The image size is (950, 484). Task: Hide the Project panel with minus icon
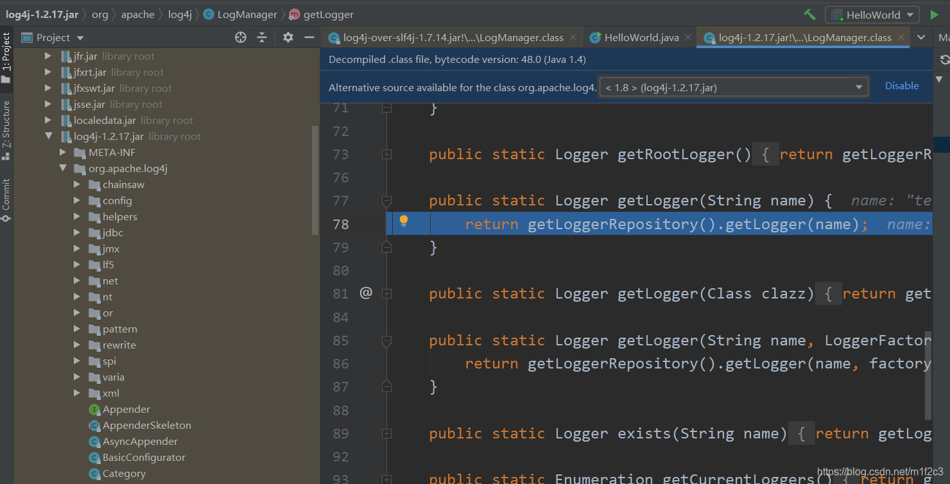309,37
